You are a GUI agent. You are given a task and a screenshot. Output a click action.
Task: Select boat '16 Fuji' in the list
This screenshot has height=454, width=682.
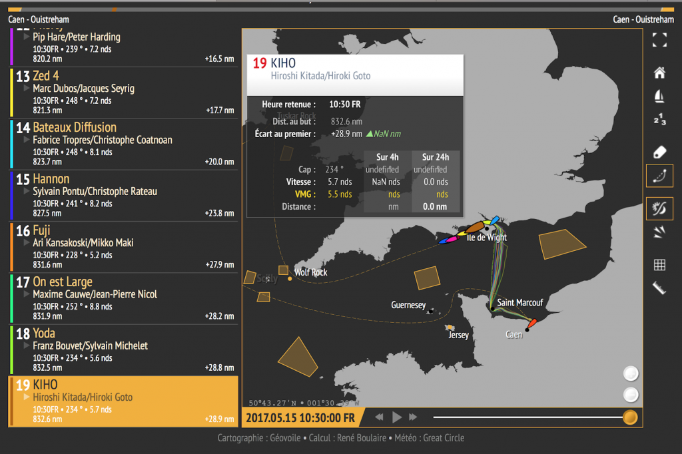click(123, 247)
